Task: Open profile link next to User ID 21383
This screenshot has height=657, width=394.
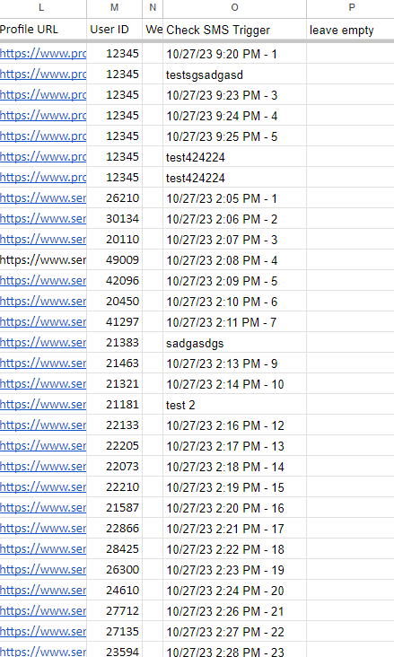Action: tap(43, 343)
